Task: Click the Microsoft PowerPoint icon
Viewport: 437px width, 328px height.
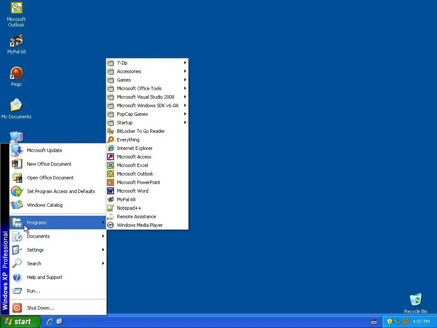Action: pyautogui.click(x=111, y=182)
